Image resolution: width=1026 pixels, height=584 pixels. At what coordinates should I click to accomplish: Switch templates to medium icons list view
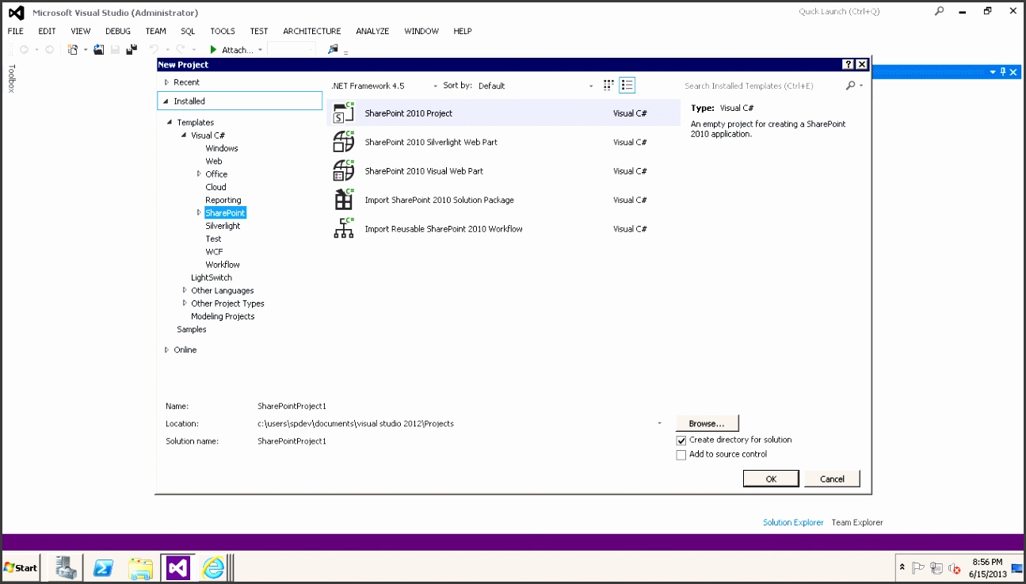[627, 86]
